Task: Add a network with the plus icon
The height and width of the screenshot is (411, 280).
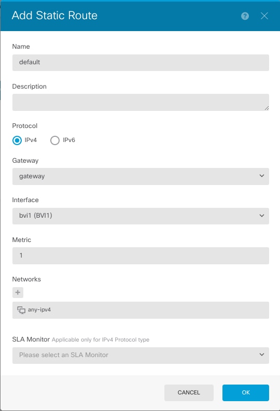Action: coord(18,292)
